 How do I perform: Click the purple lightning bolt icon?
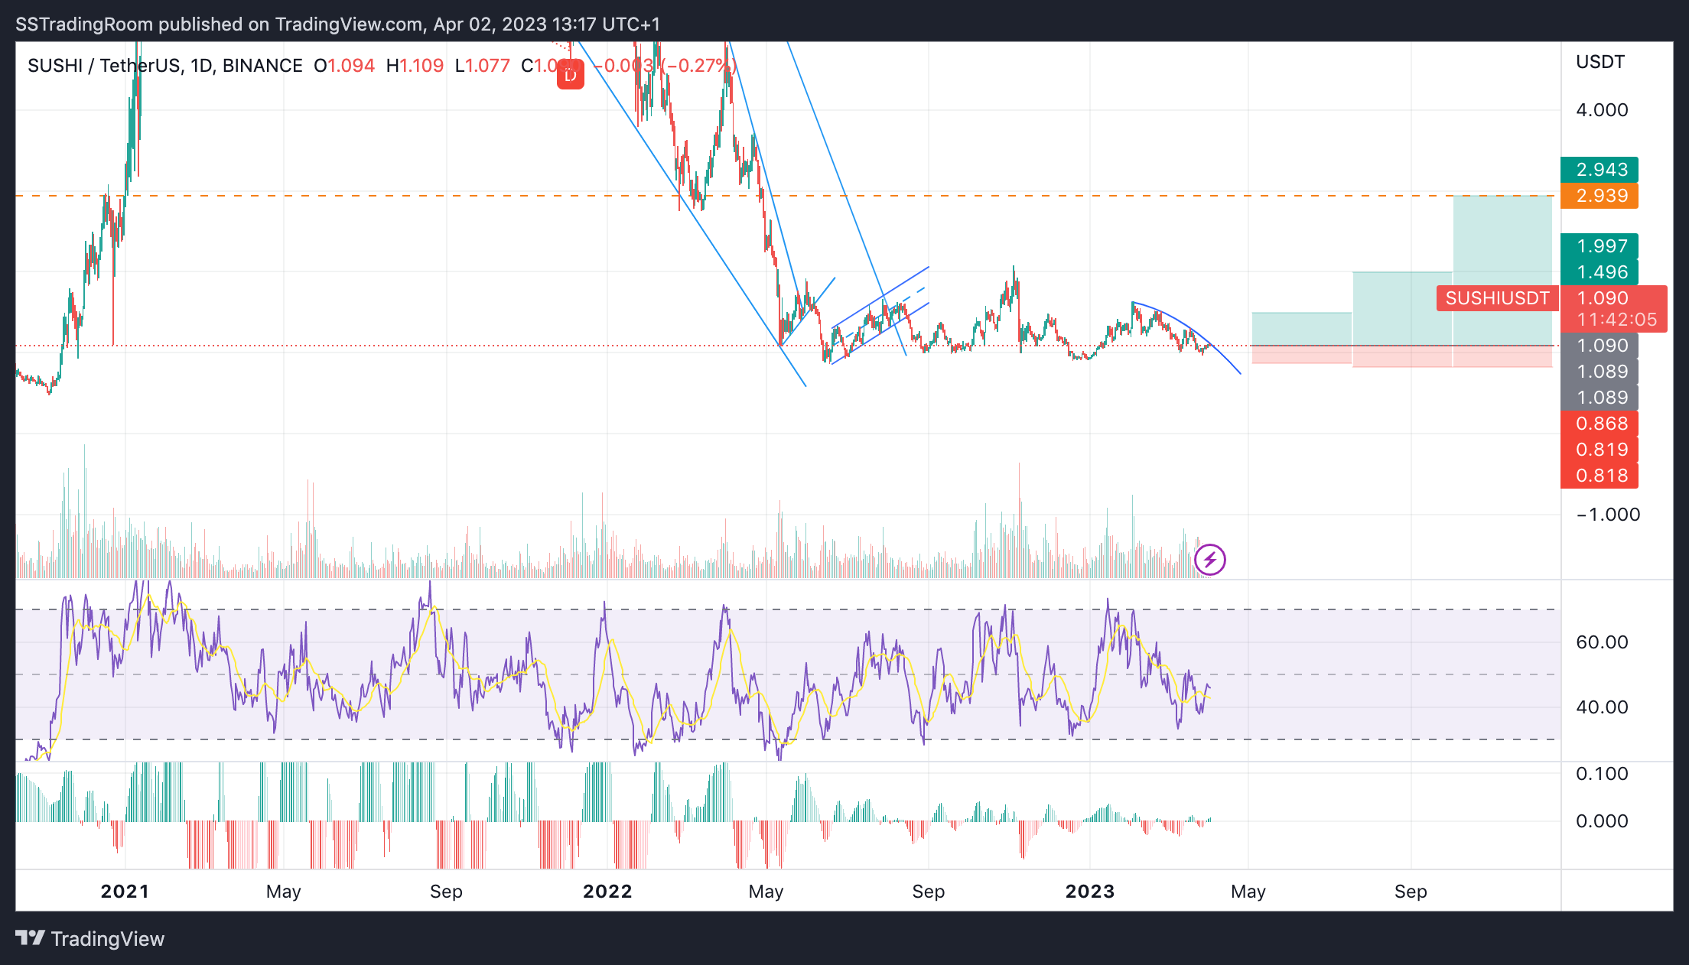1210,560
